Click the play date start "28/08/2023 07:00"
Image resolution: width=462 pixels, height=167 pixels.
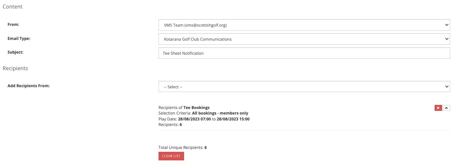click(x=194, y=119)
